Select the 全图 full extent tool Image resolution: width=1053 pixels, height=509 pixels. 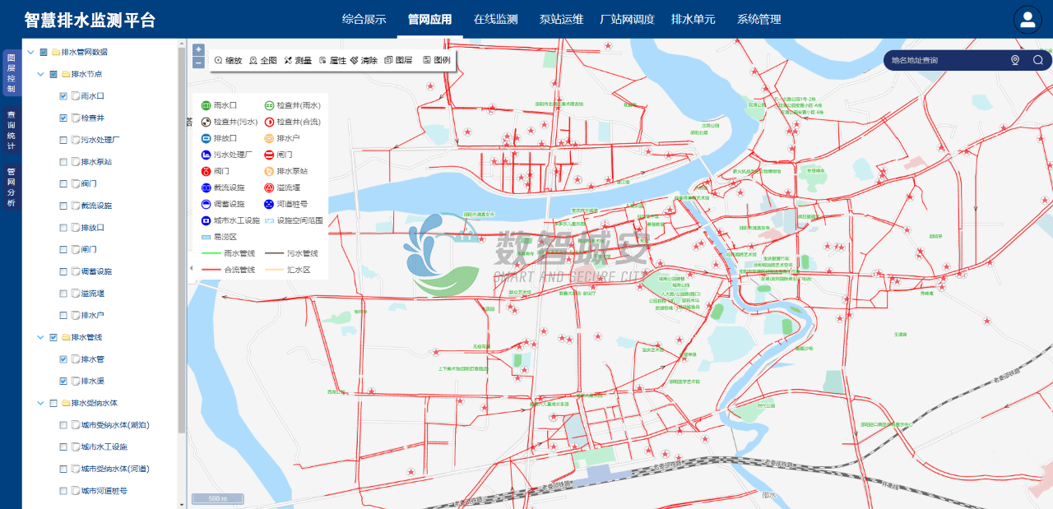coord(262,61)
